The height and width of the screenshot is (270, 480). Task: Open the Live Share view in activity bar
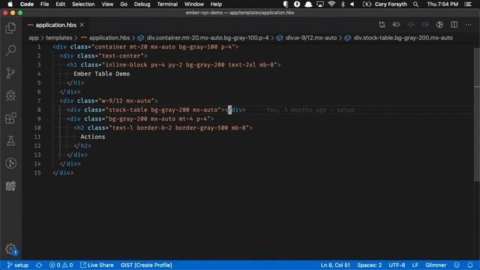[x=10, y=186]
